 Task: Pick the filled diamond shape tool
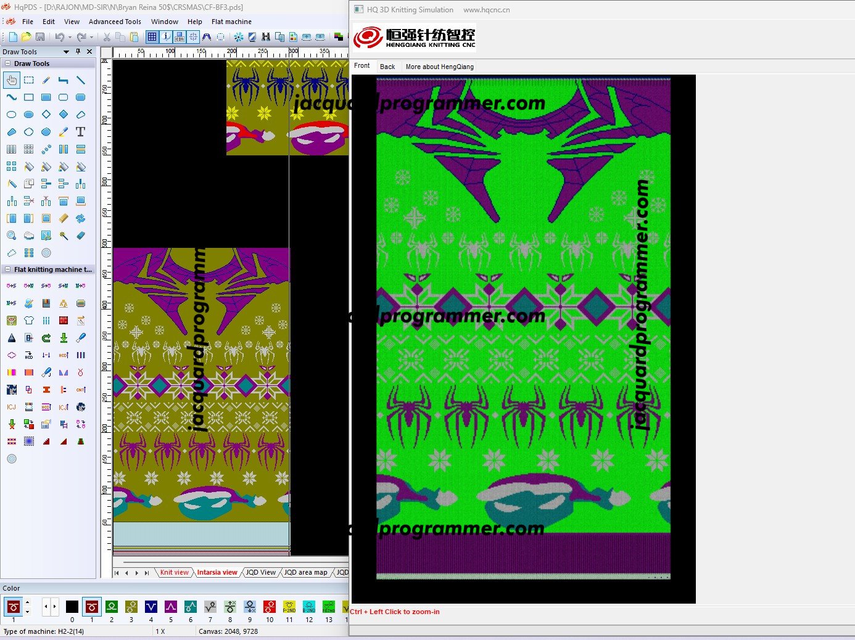pyautogui.click(x=64, y=115)
